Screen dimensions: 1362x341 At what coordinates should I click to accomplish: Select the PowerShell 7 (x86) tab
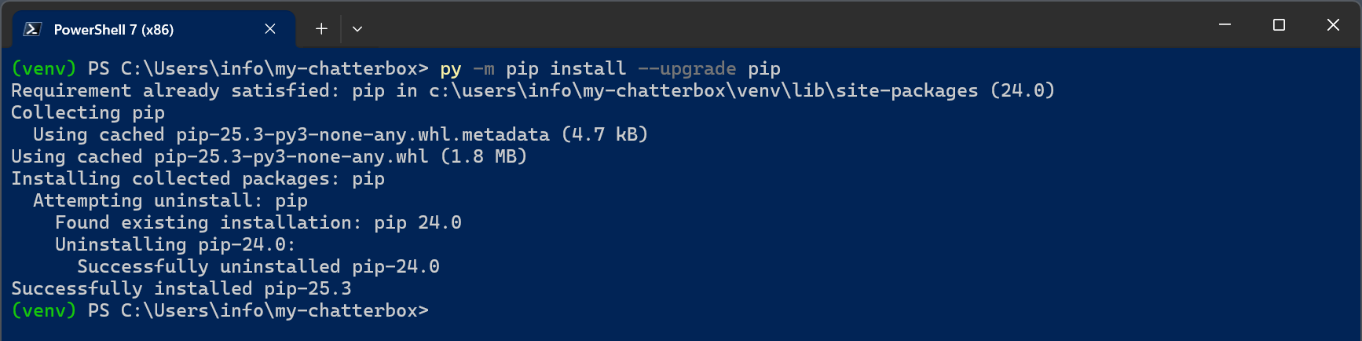[x=113, y=30]
